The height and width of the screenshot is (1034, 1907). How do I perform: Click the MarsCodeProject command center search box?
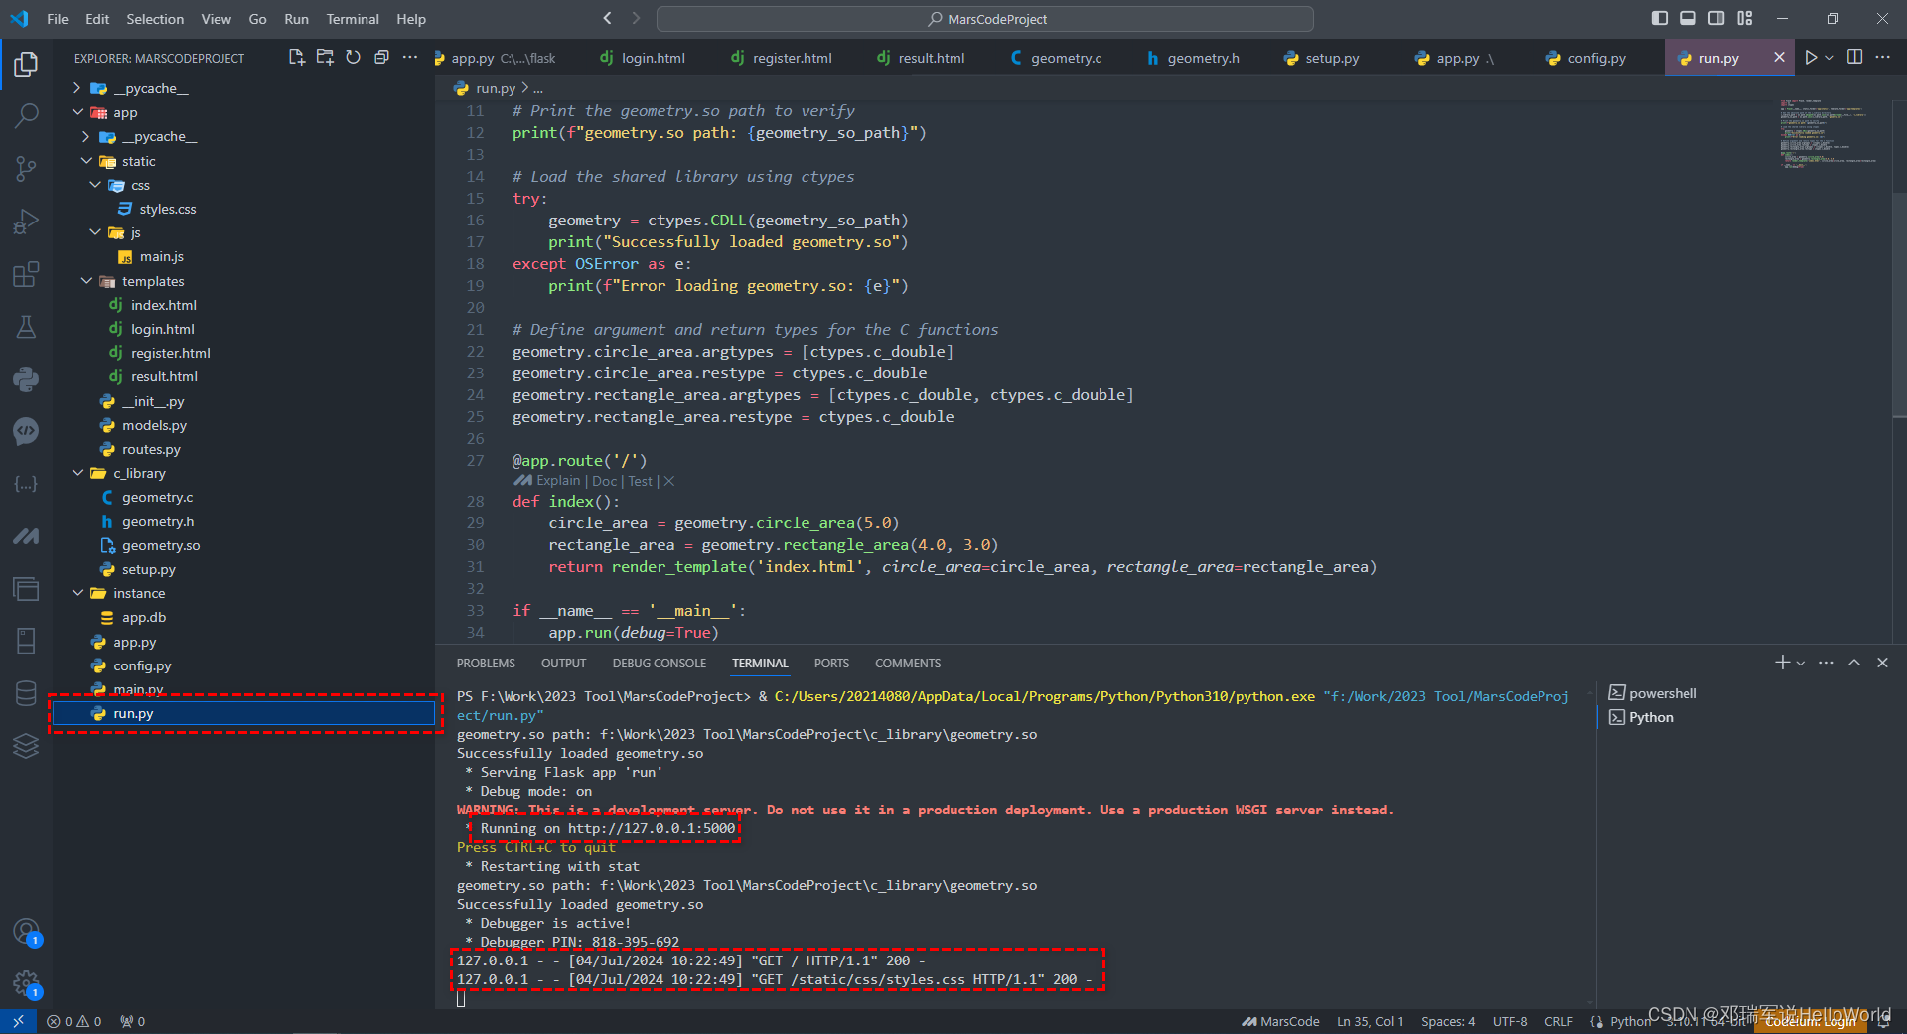point(984,19)
